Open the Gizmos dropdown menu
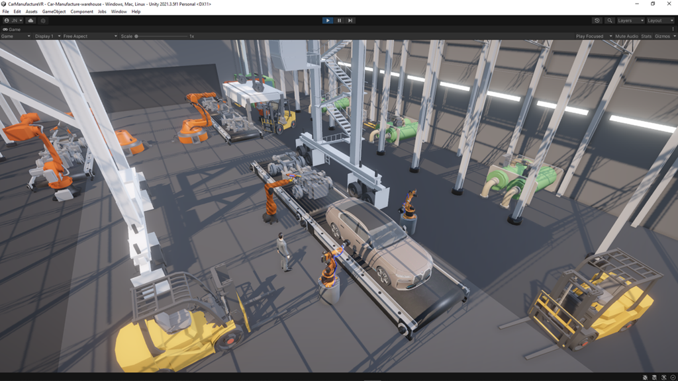This screenshot has height=381, width=678. (662, 36)
